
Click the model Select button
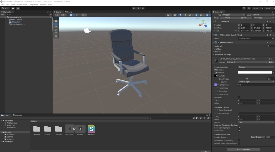pyautogui.click(x=243, y=18)
